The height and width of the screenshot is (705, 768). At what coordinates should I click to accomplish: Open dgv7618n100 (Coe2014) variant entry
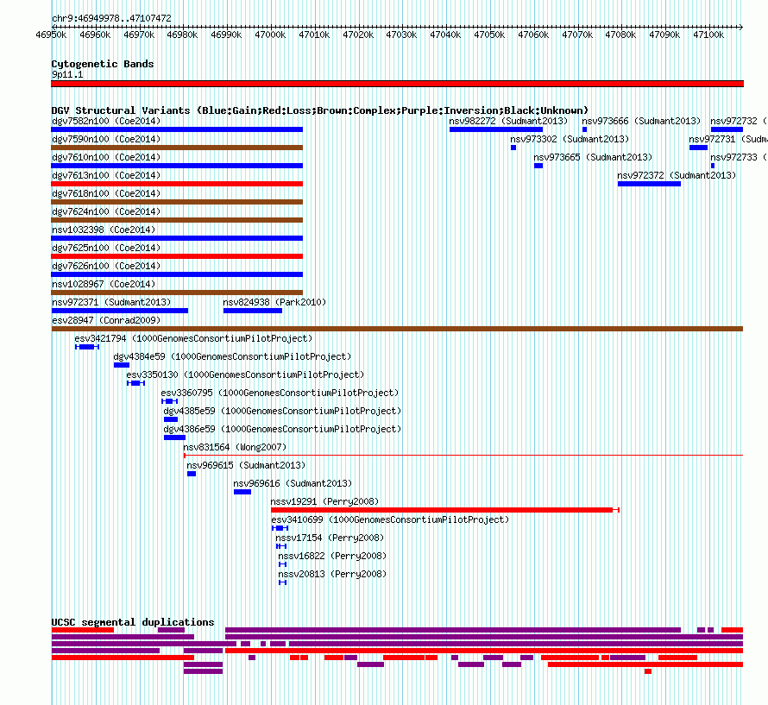[106, 193]
